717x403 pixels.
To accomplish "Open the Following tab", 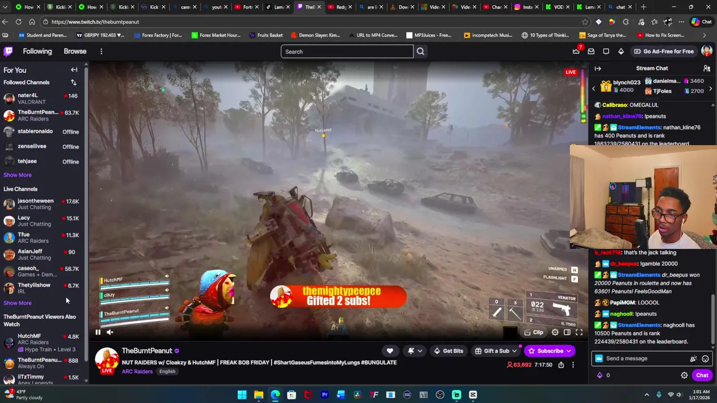I will click(x=37, y=51).
